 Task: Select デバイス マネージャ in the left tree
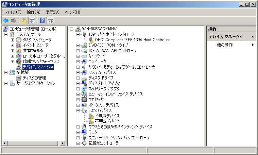(x=38, y=67)
